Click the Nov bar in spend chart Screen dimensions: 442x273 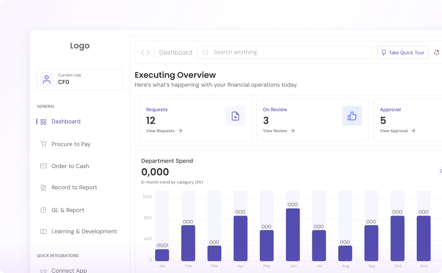point(424,239)
